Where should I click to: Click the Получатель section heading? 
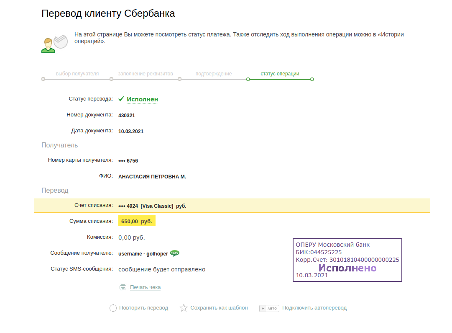[x=60, y=145]
